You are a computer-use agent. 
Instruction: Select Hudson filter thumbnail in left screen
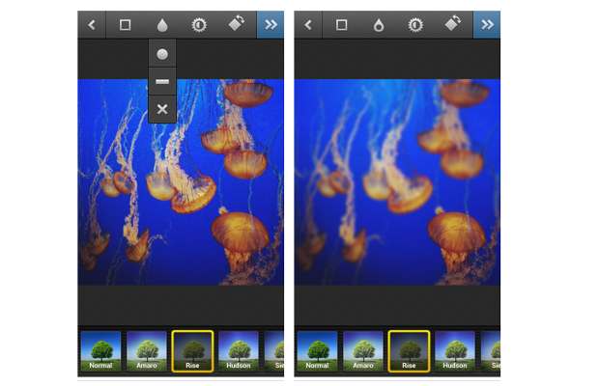pos(239,351)
